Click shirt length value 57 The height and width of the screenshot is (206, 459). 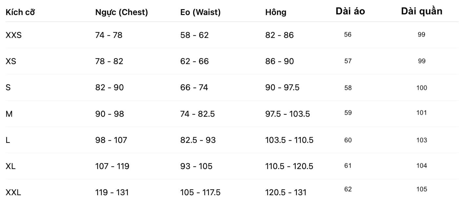click(348, 61)
